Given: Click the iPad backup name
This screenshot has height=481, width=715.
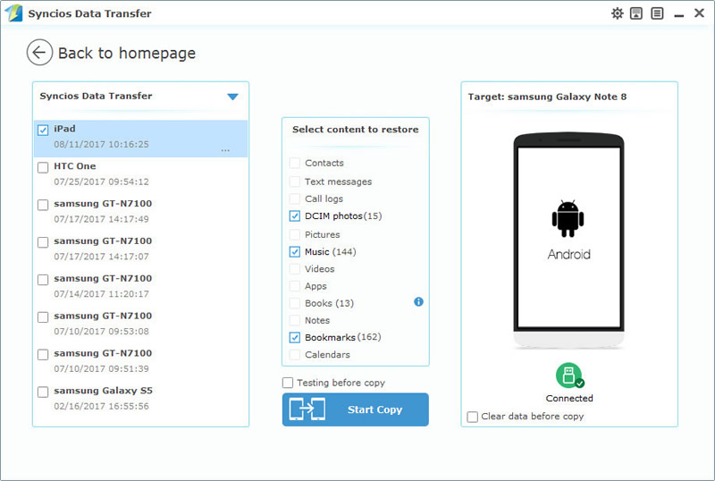Looking at the screenshot, I should (64, 129).
